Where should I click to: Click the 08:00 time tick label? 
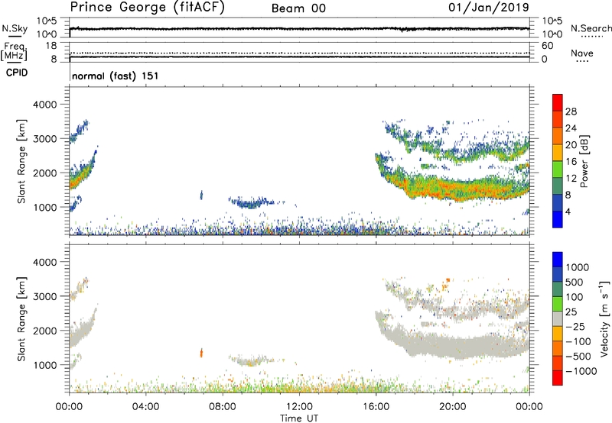click(223, 407)
